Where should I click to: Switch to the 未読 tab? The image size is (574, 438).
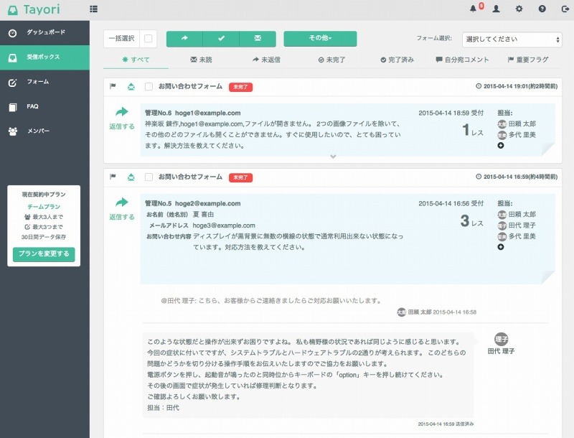[x=201, y=60]
